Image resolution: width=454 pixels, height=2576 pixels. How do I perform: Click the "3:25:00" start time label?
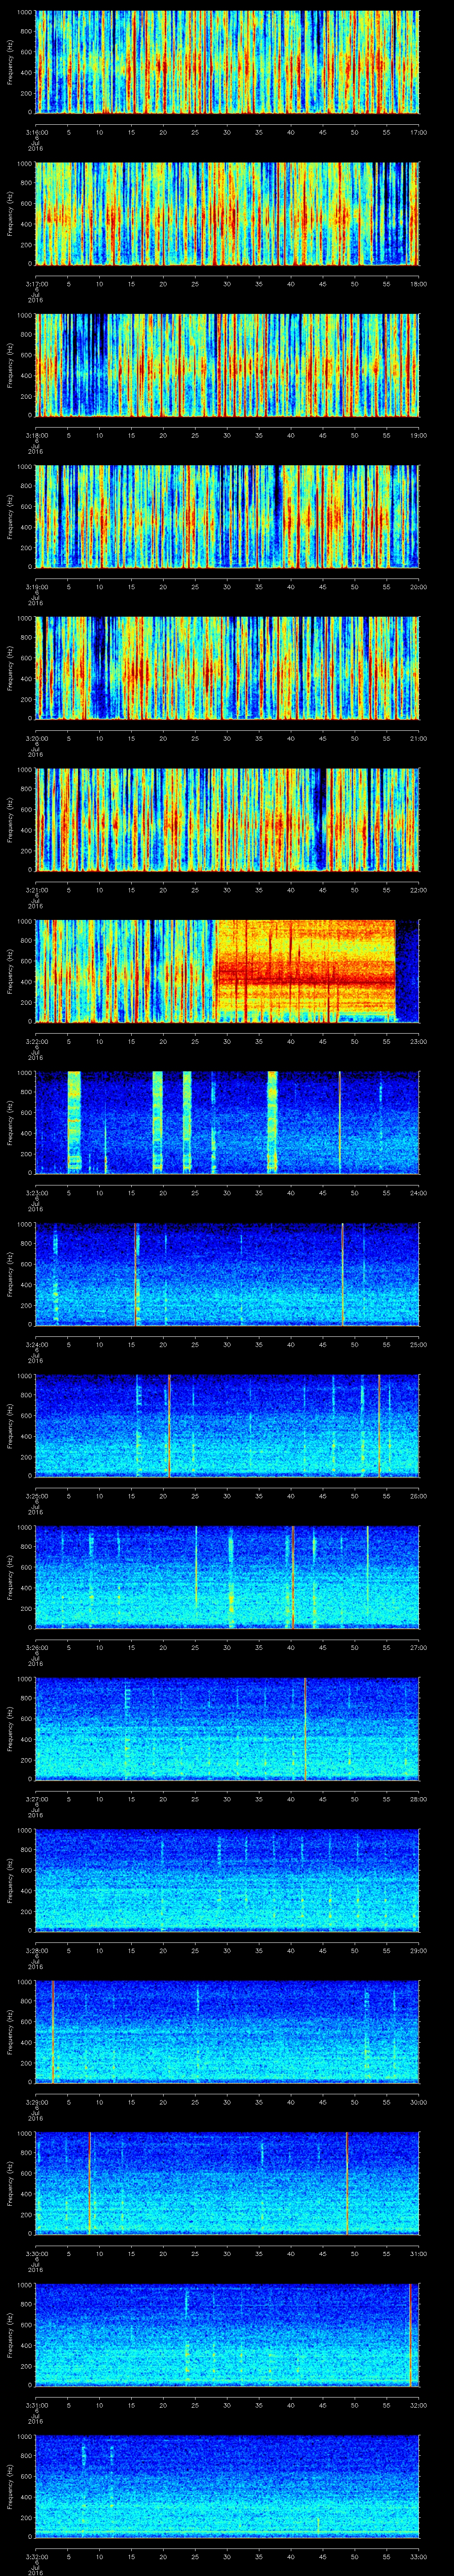[x=36, y=1496]
